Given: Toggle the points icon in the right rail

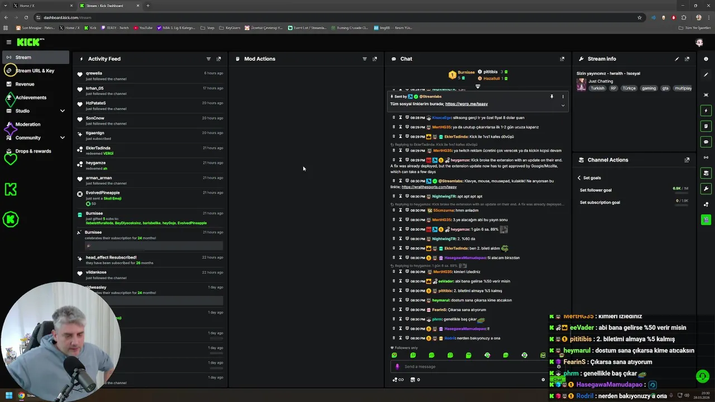Looking at the screenshot, I should click(706, 204).
